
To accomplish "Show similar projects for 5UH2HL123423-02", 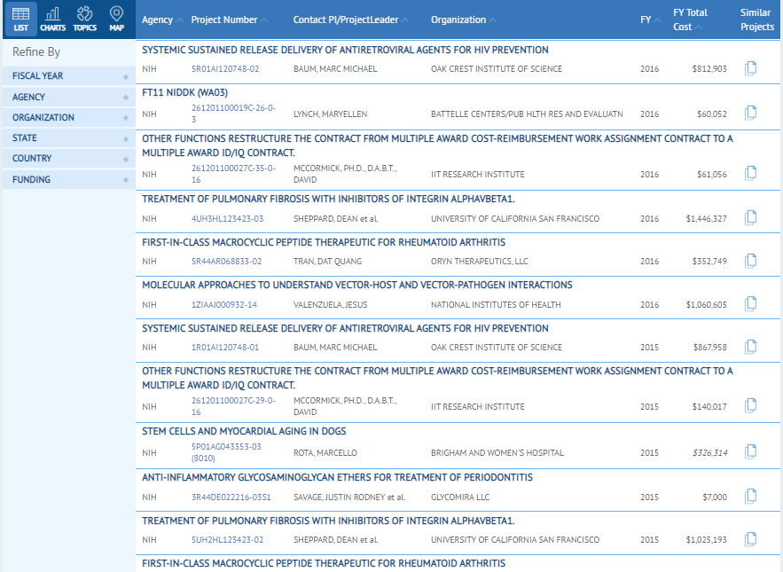I will tap(750, 539).
